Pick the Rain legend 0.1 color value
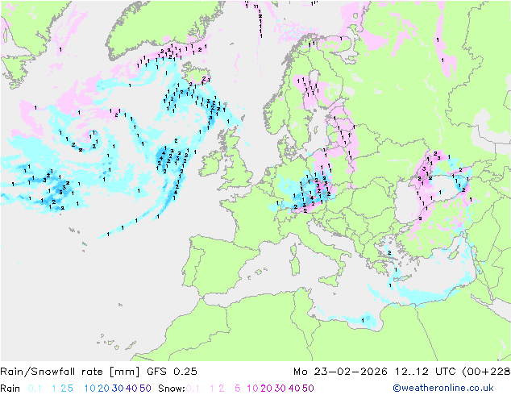Screen dimensions: 511x395 (x=35, y=389)
